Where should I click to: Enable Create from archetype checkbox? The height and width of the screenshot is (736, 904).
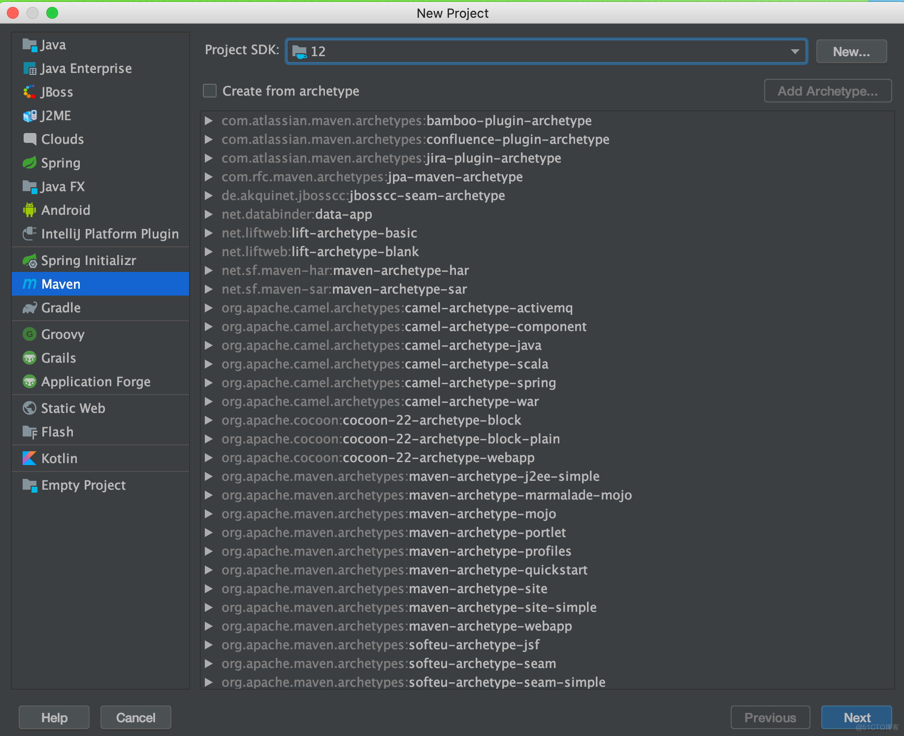[210, 91]
